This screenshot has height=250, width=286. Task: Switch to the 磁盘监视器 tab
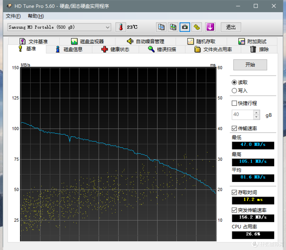(87, 42)
